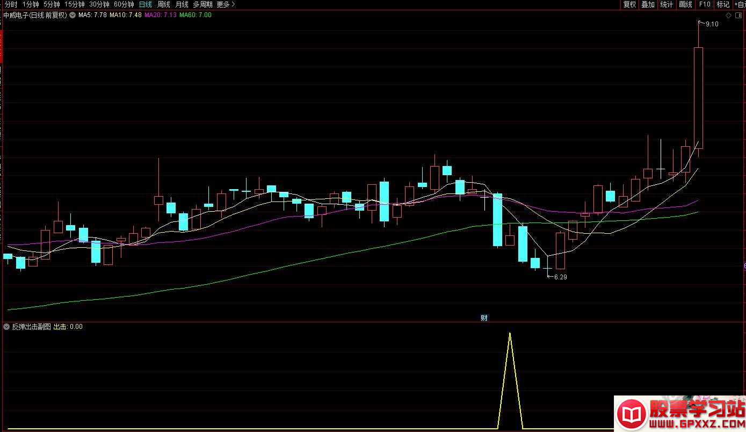746x432 pixels.
Task: Click the 6.29 low price label
Action: tap(561, 277)
